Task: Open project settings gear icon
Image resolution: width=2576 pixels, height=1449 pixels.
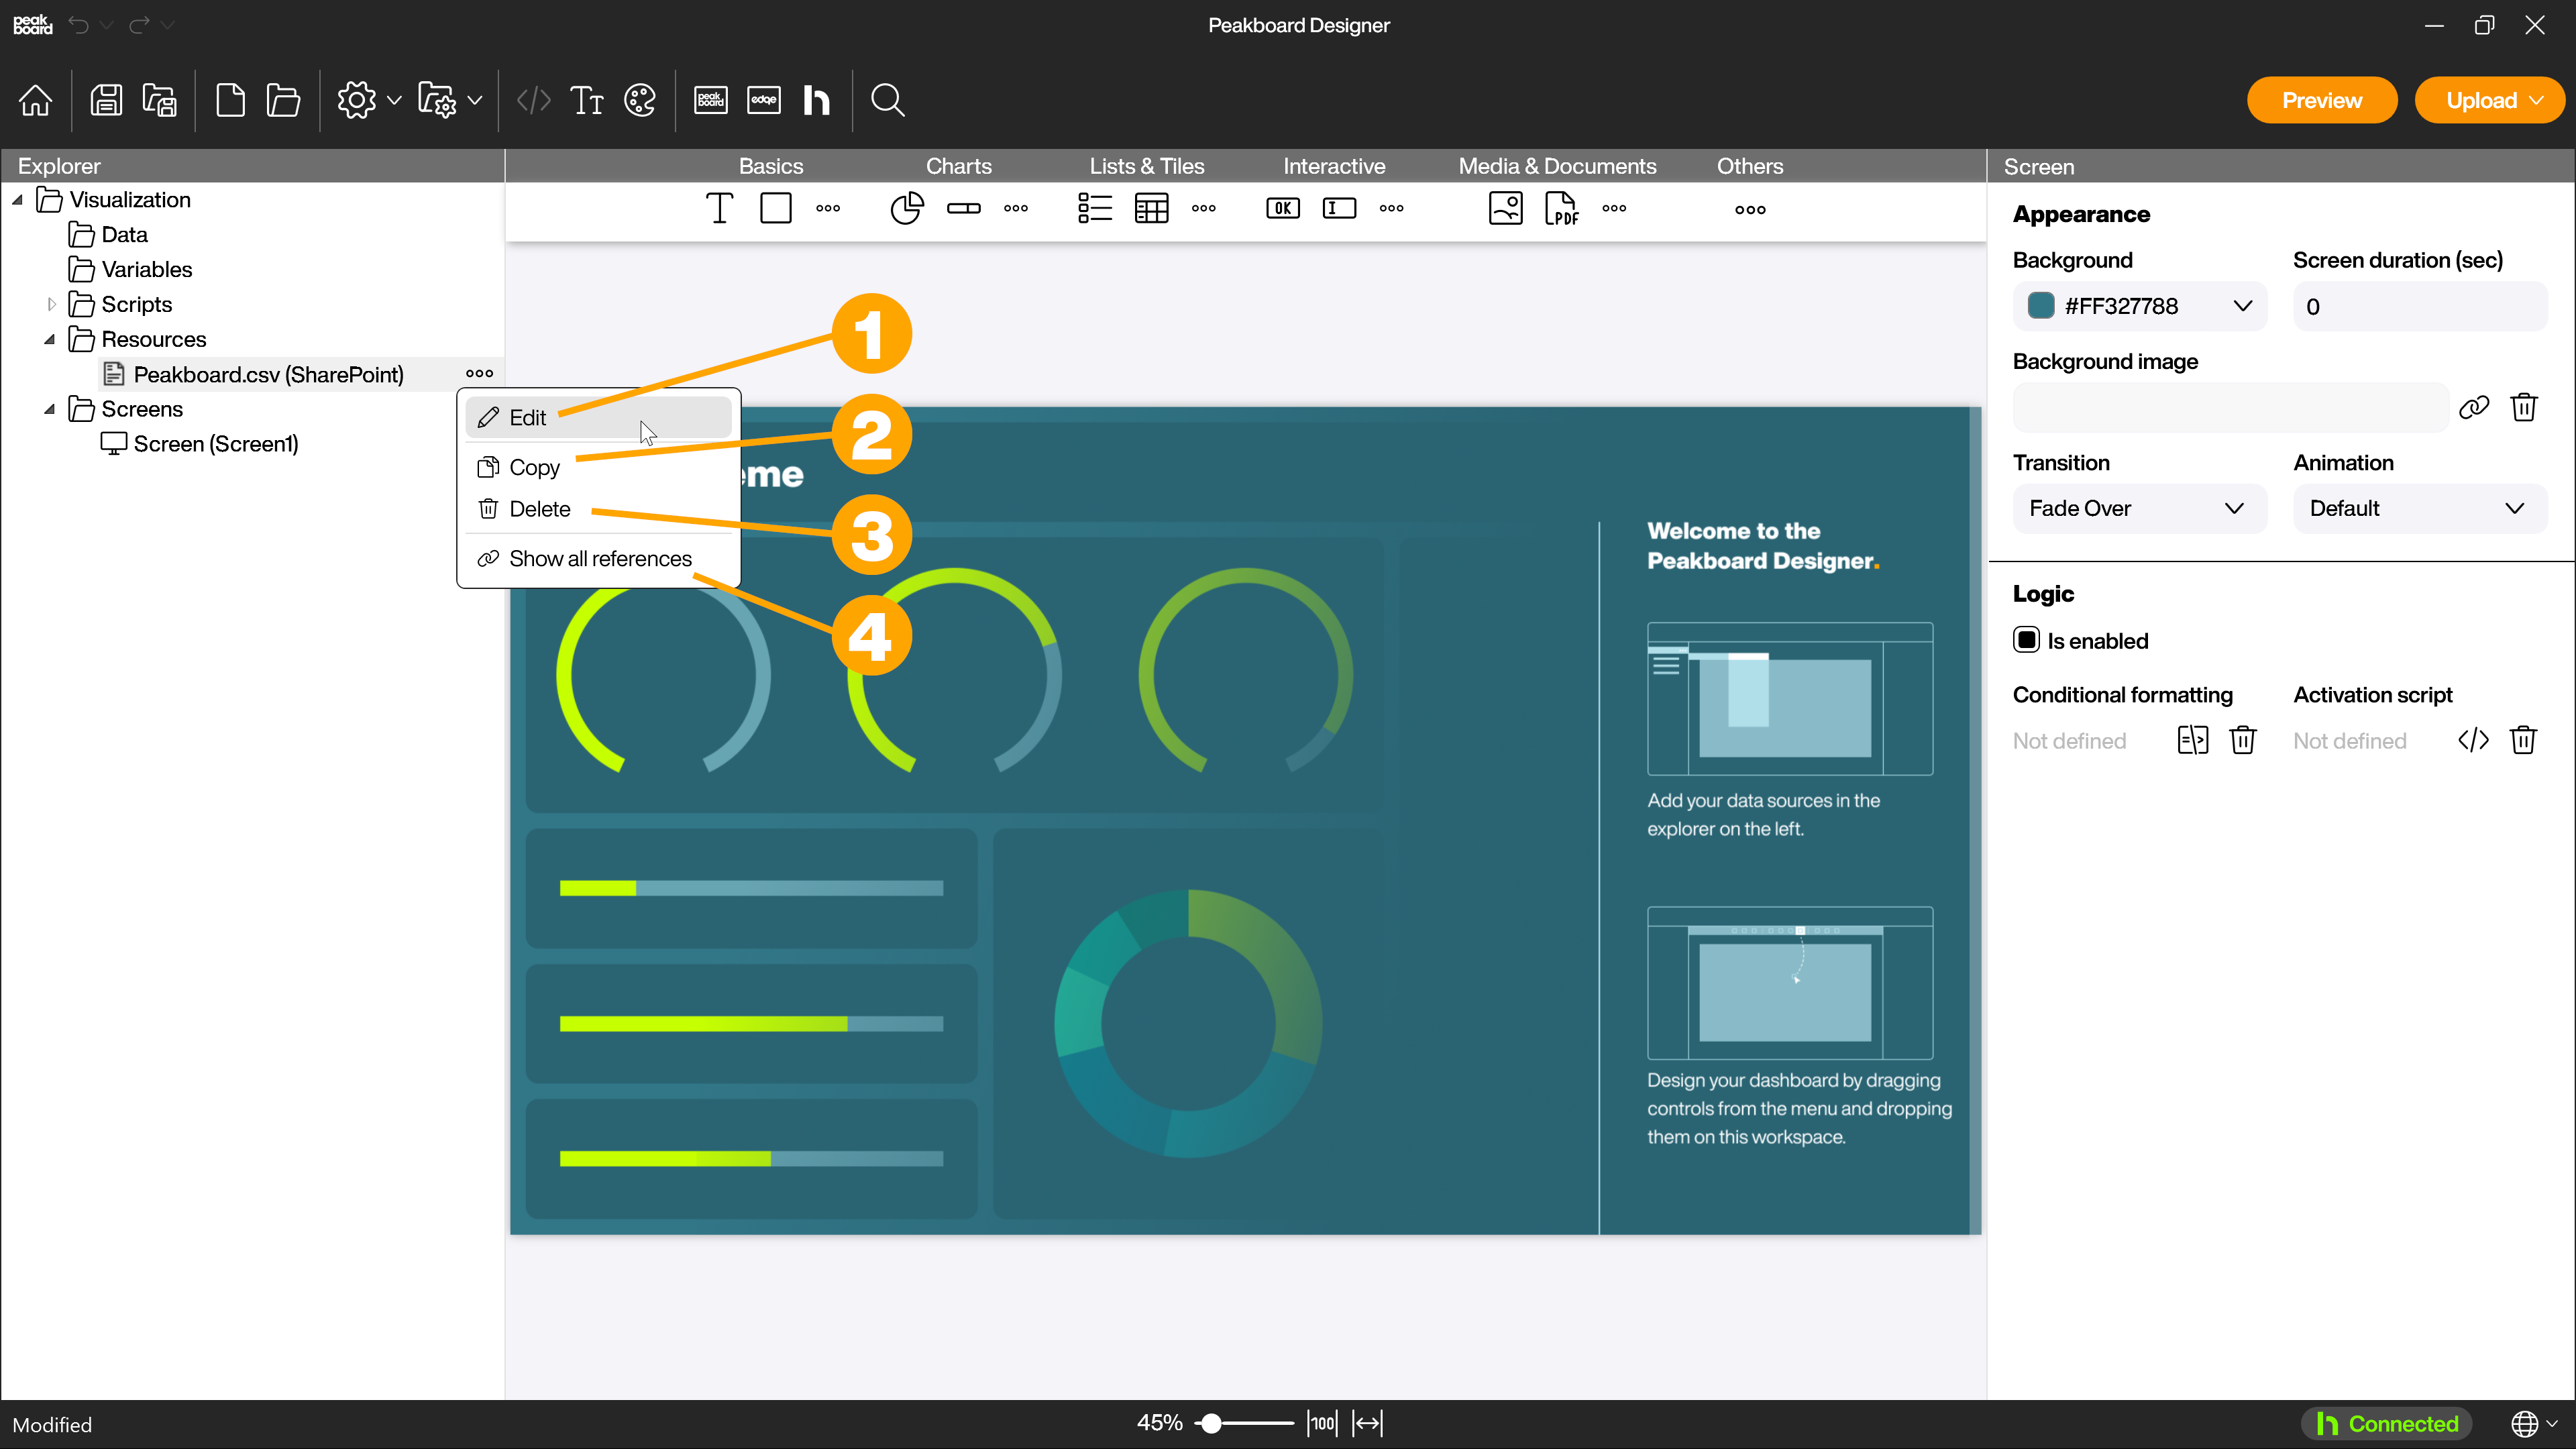Action: 356,100
